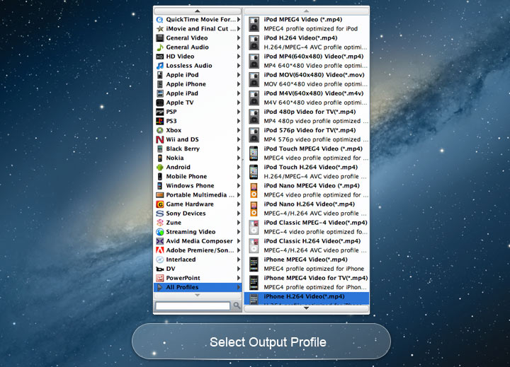Viewport: 510px width, 367px height.
Task: Click the Xbox logo icon
Action: [x=159, y=130]
